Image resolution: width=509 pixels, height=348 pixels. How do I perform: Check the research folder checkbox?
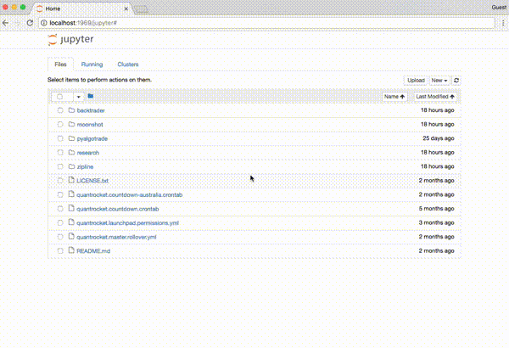point(60,153)
